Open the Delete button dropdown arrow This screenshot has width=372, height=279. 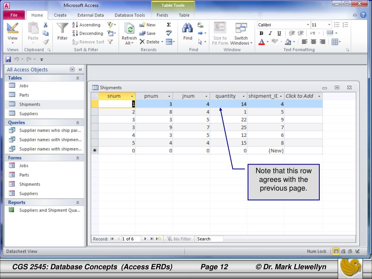coord(162,42)
